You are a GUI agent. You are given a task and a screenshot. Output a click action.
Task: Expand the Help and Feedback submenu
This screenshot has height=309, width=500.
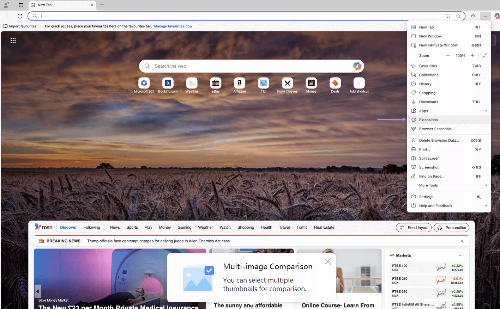click(486, 206)
